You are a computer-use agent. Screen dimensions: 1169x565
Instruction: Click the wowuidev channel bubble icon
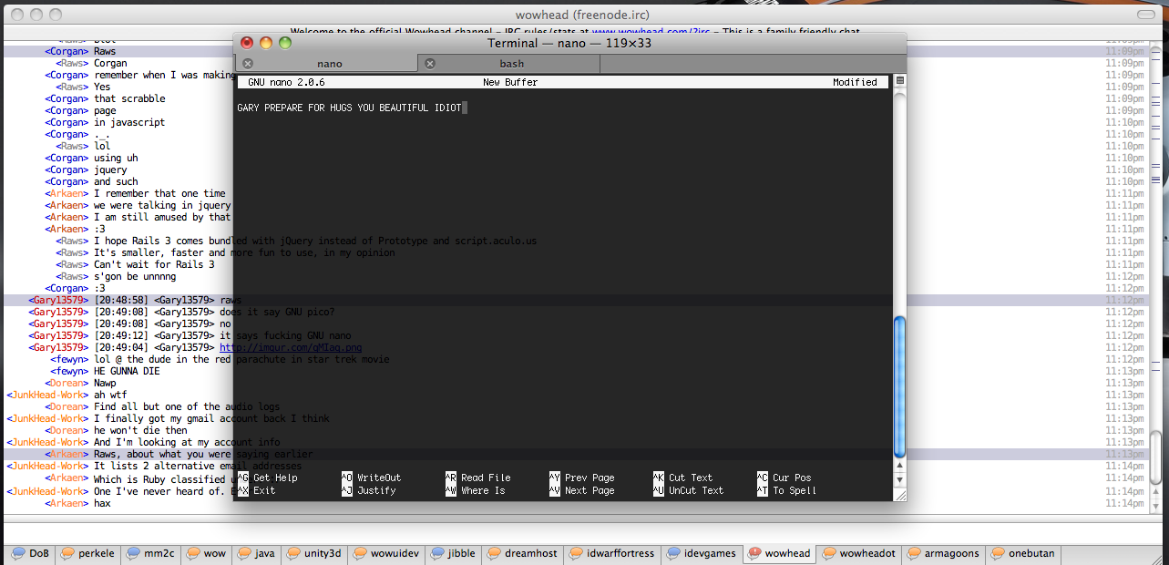[359, 553]
